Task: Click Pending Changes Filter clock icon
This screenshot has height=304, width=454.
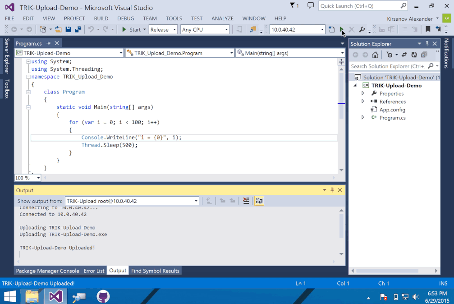Action: (x=390, y=55)
